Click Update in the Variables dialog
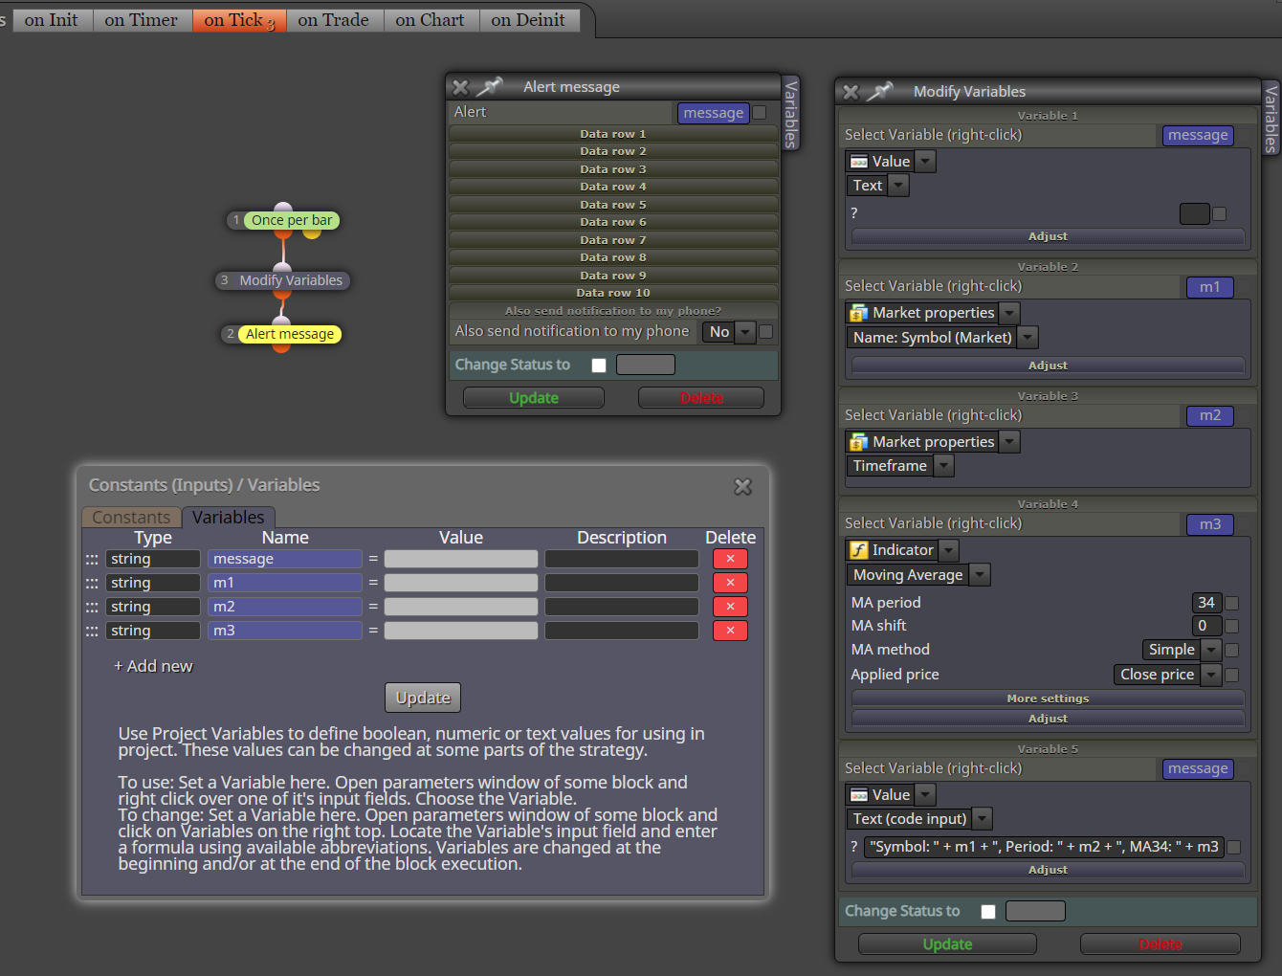Viewport: 1282px width, 976px height. click(423, 698)
